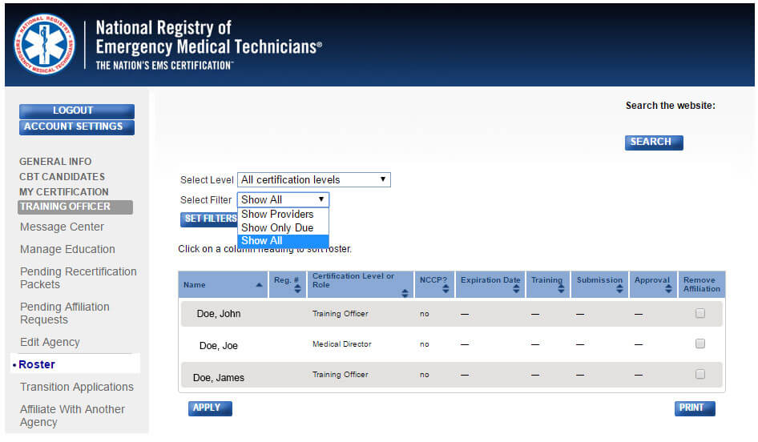The height and width of the screenshot is (442, 758).
Task: Open ACCOUNT SETTINGS
Action: (77, 127)
